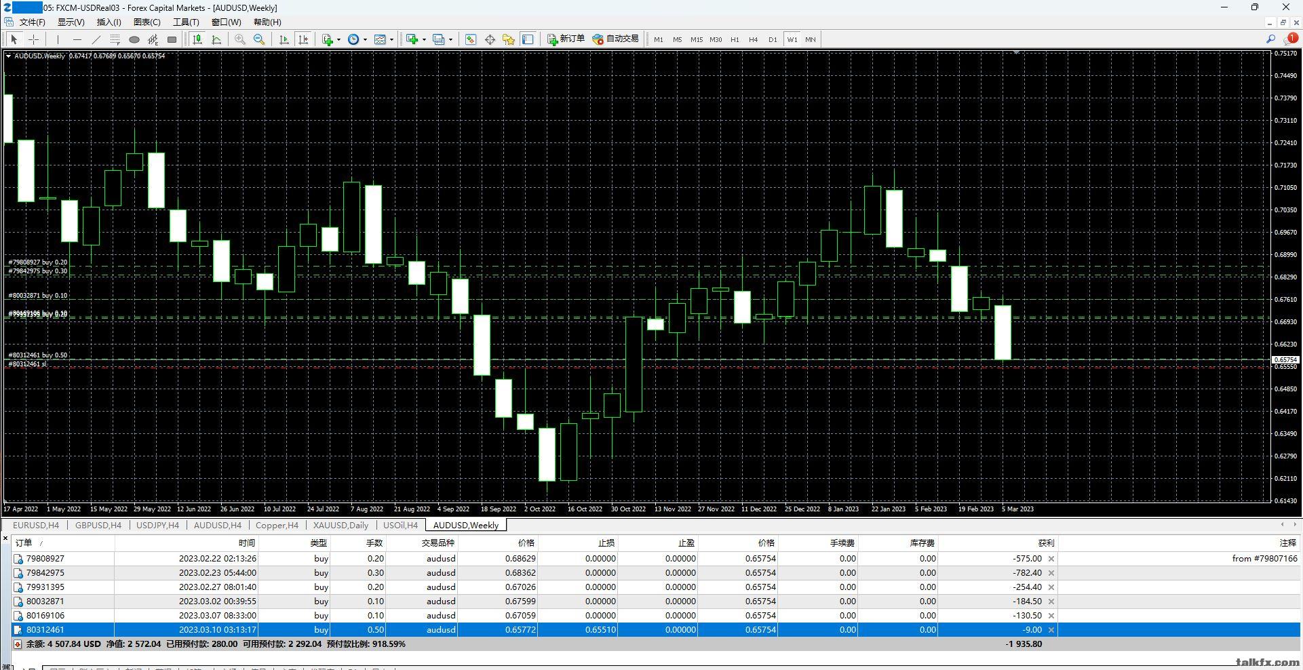Toggle chart shift
The height and width of the screenshot is (670, 1303).
[303, 39]
